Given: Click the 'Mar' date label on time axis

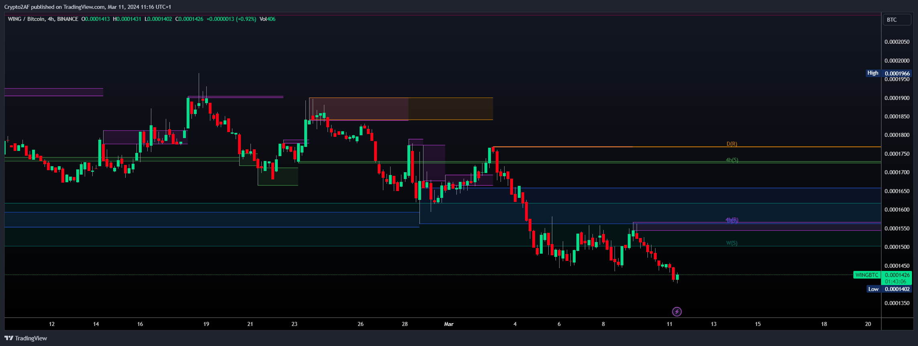Looking at the screenshot, I should 449,324.
